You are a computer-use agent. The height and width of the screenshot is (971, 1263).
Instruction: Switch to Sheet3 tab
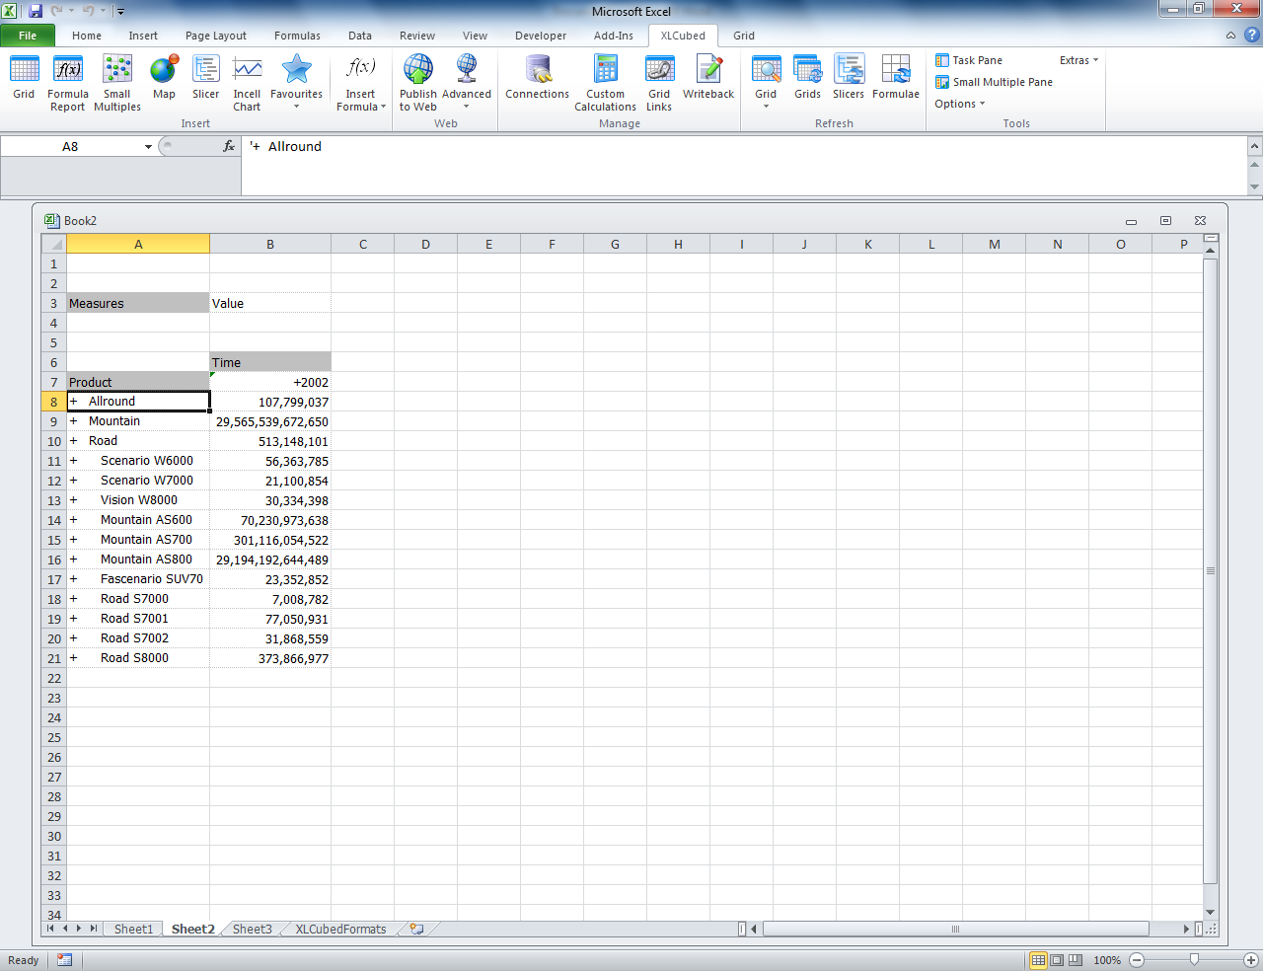(x=252, y=929)
